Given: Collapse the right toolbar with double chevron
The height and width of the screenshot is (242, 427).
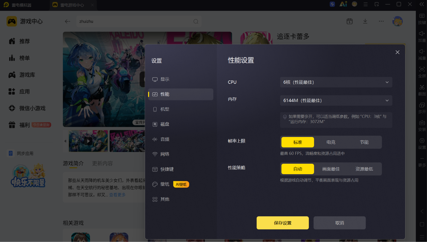Looking at the screenshot, I should pos(421,4).
